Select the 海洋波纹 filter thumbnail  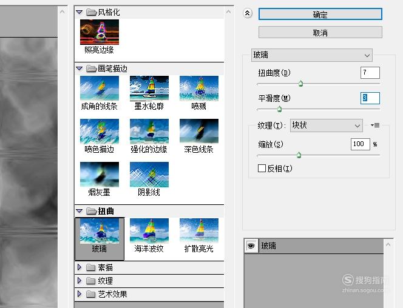[x=149, y=231]
